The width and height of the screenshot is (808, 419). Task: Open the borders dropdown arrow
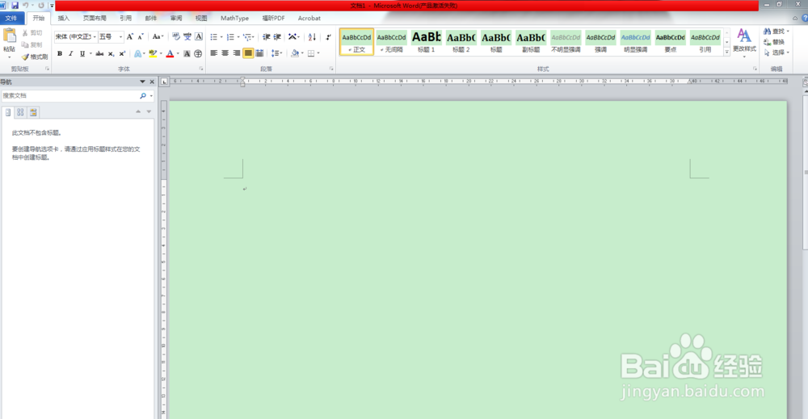pyautogui.click(x=318, y=53)
